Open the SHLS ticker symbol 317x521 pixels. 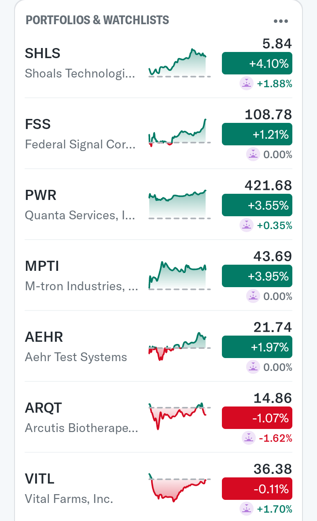click(x=43, y=53)
